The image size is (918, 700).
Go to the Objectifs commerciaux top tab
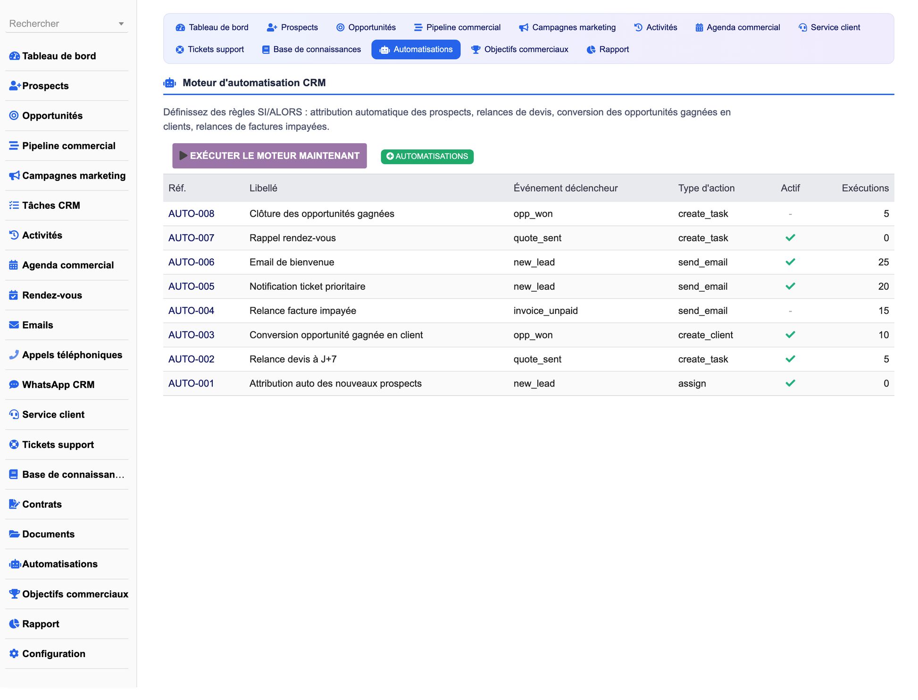click(520, 49)
